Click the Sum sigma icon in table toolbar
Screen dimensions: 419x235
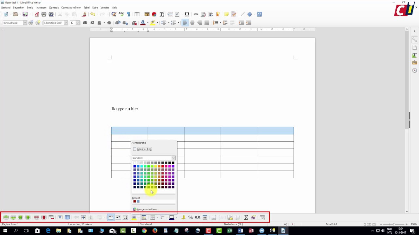click(246, 217)
